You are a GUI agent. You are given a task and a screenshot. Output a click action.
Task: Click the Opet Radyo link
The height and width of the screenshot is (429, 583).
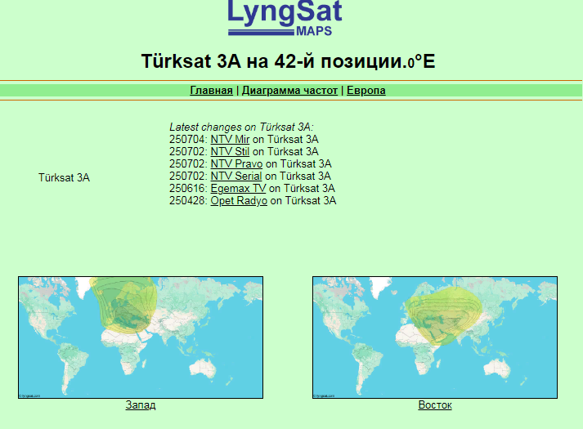tap(239, 200)
